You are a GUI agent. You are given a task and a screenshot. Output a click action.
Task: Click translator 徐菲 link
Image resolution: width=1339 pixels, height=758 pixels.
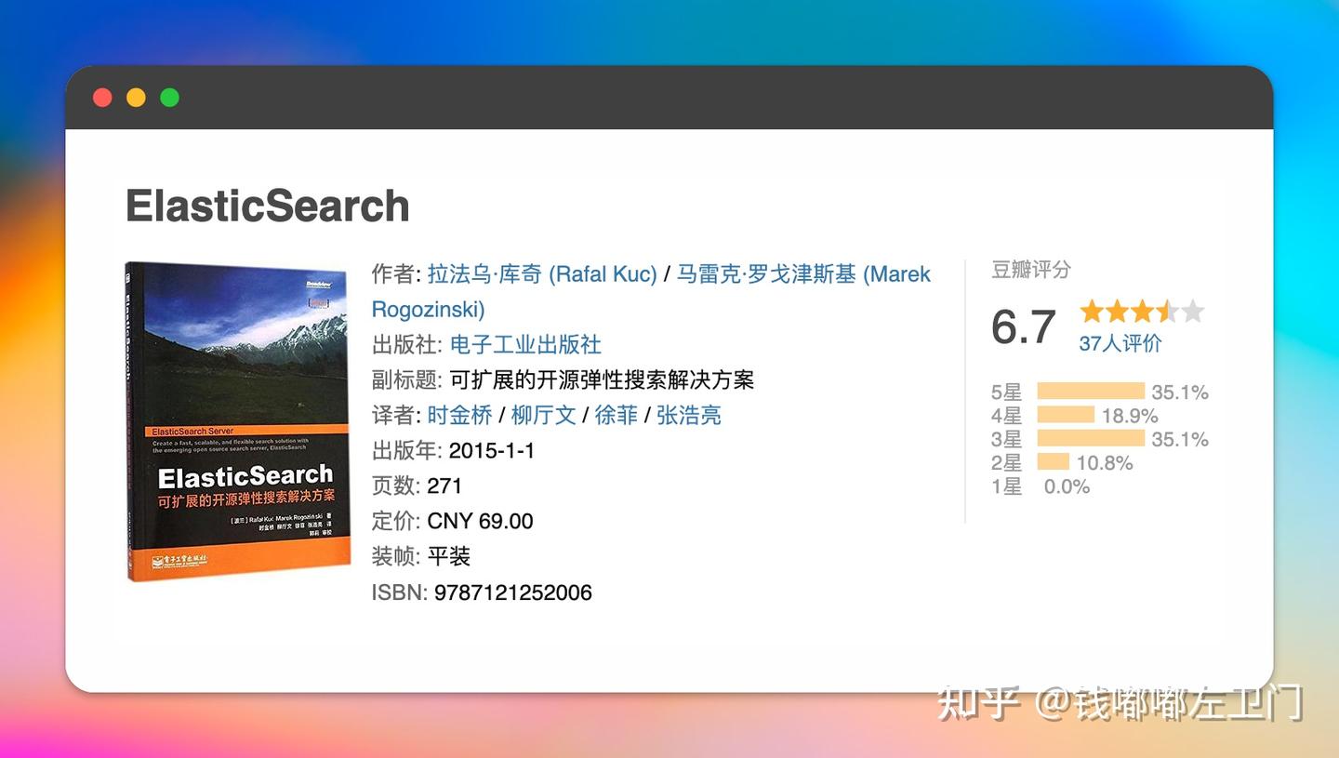pos(616,416)
